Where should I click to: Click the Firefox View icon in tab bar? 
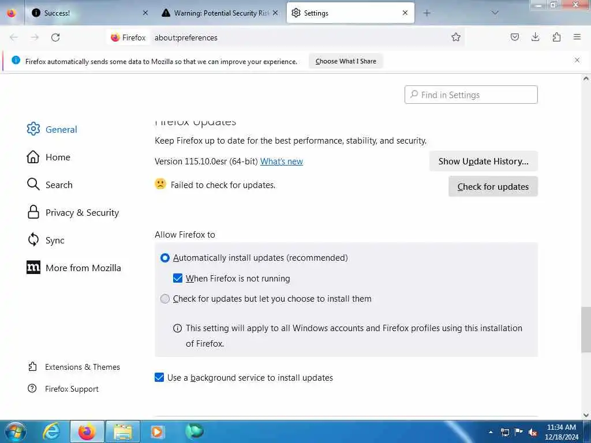[x=12, y=13]
